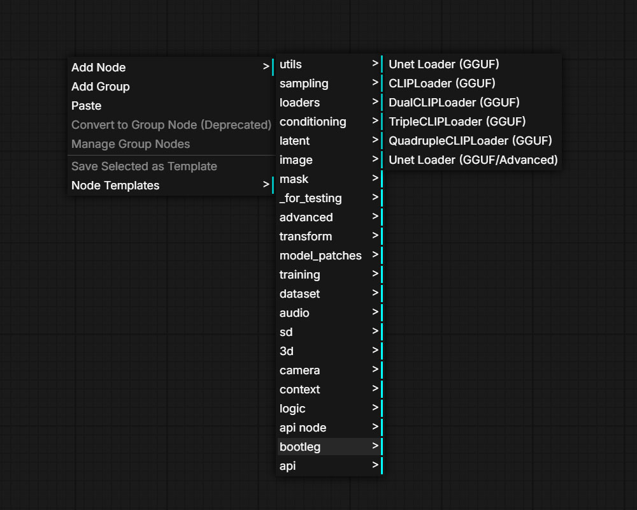Click Add Group in context menu
The width and height of the screenshot is (637, 510).
coord(101,87)
